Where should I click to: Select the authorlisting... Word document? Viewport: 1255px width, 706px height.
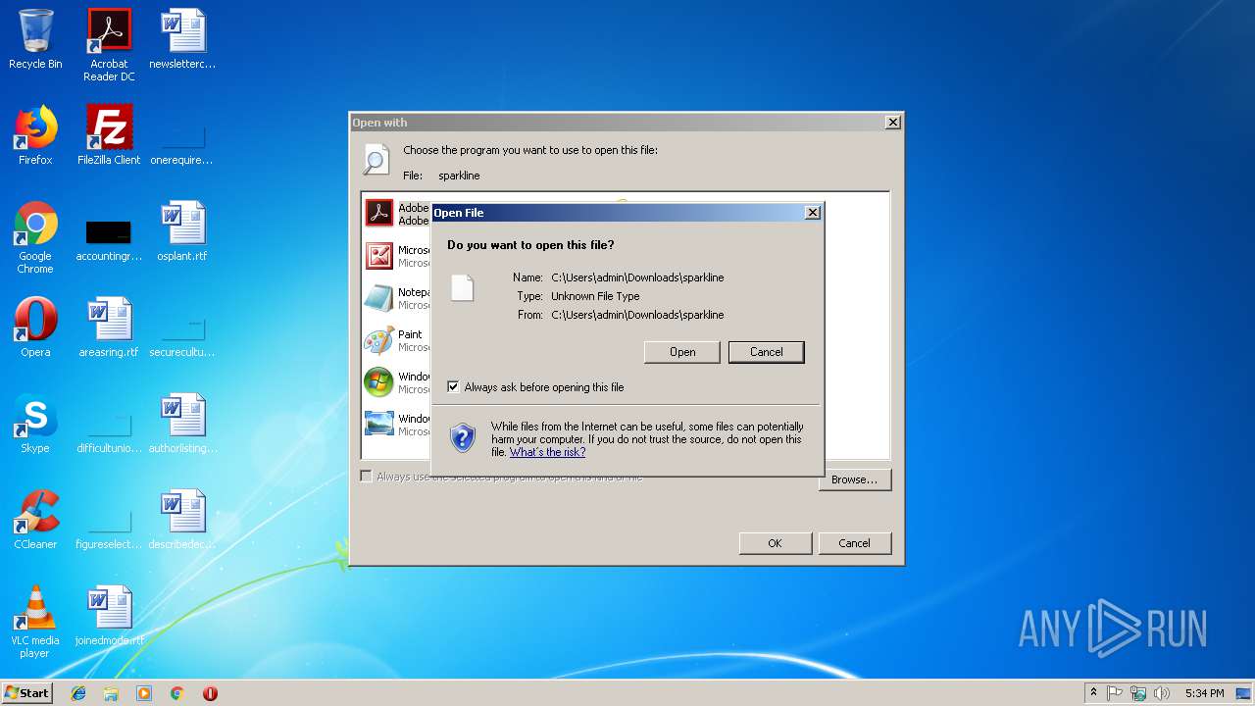[182, 424]
